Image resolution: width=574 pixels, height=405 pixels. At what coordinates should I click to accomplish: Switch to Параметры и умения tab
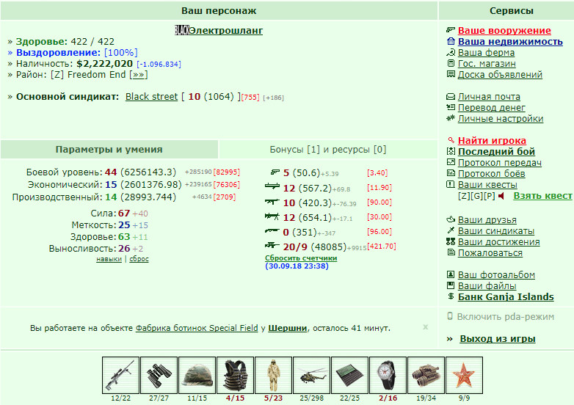[x=109, y=149]
